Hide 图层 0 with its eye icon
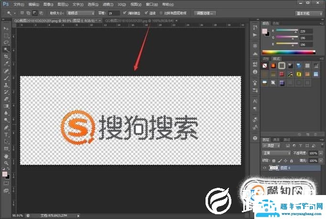 [264, 168]
